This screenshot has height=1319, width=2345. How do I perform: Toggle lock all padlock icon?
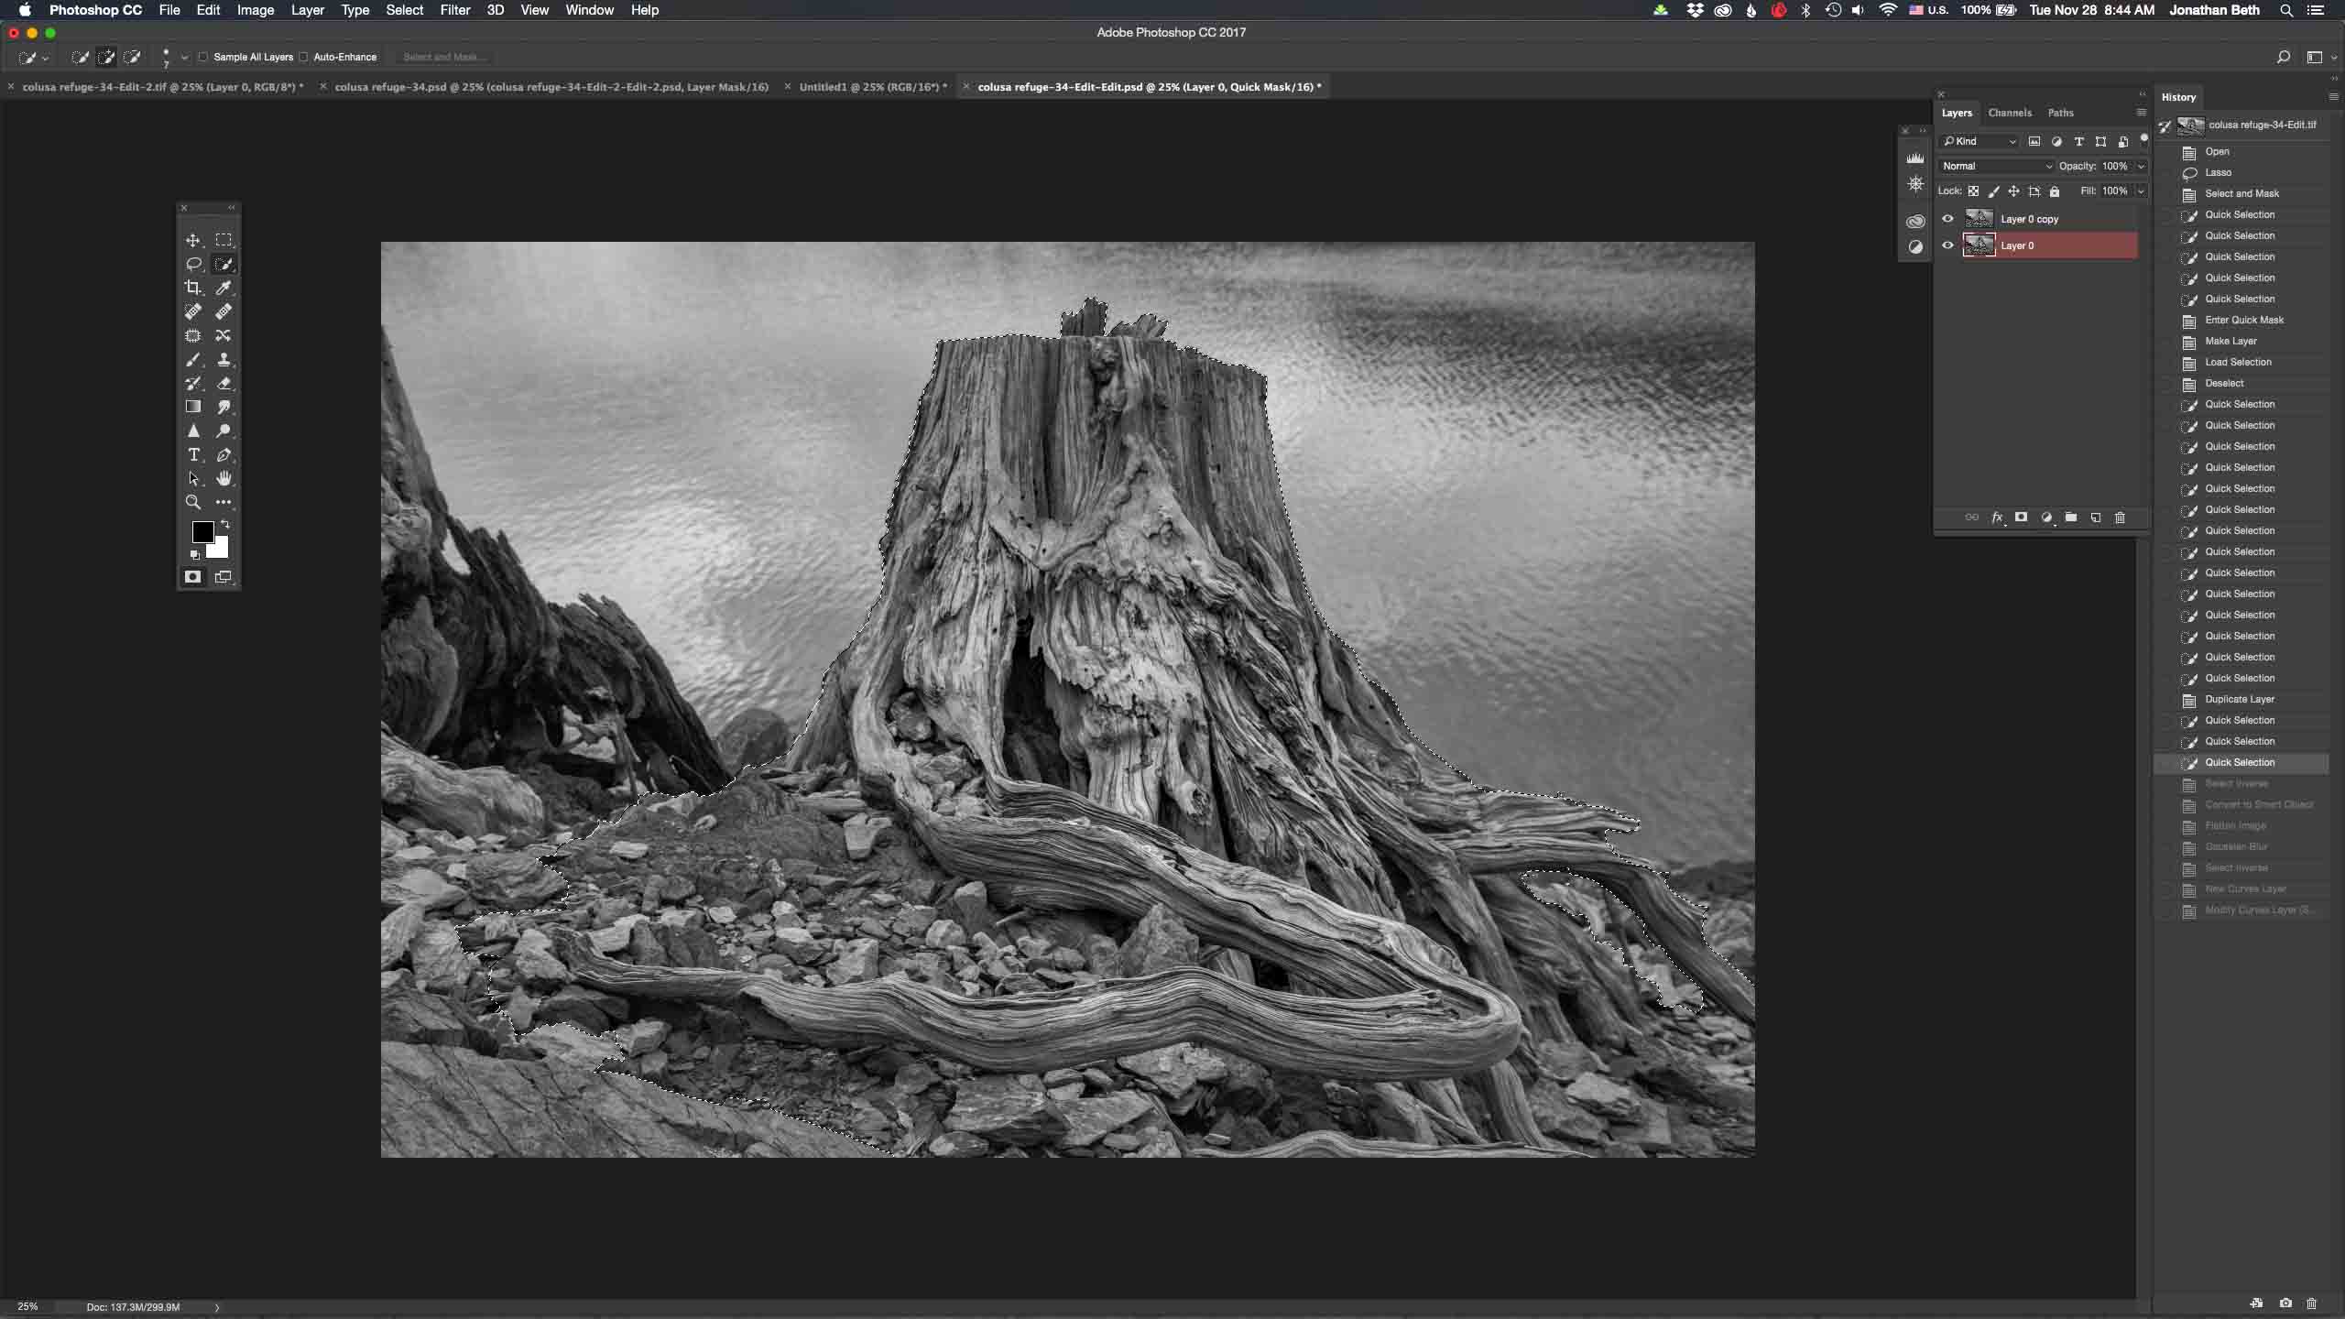pos(2055,191)
